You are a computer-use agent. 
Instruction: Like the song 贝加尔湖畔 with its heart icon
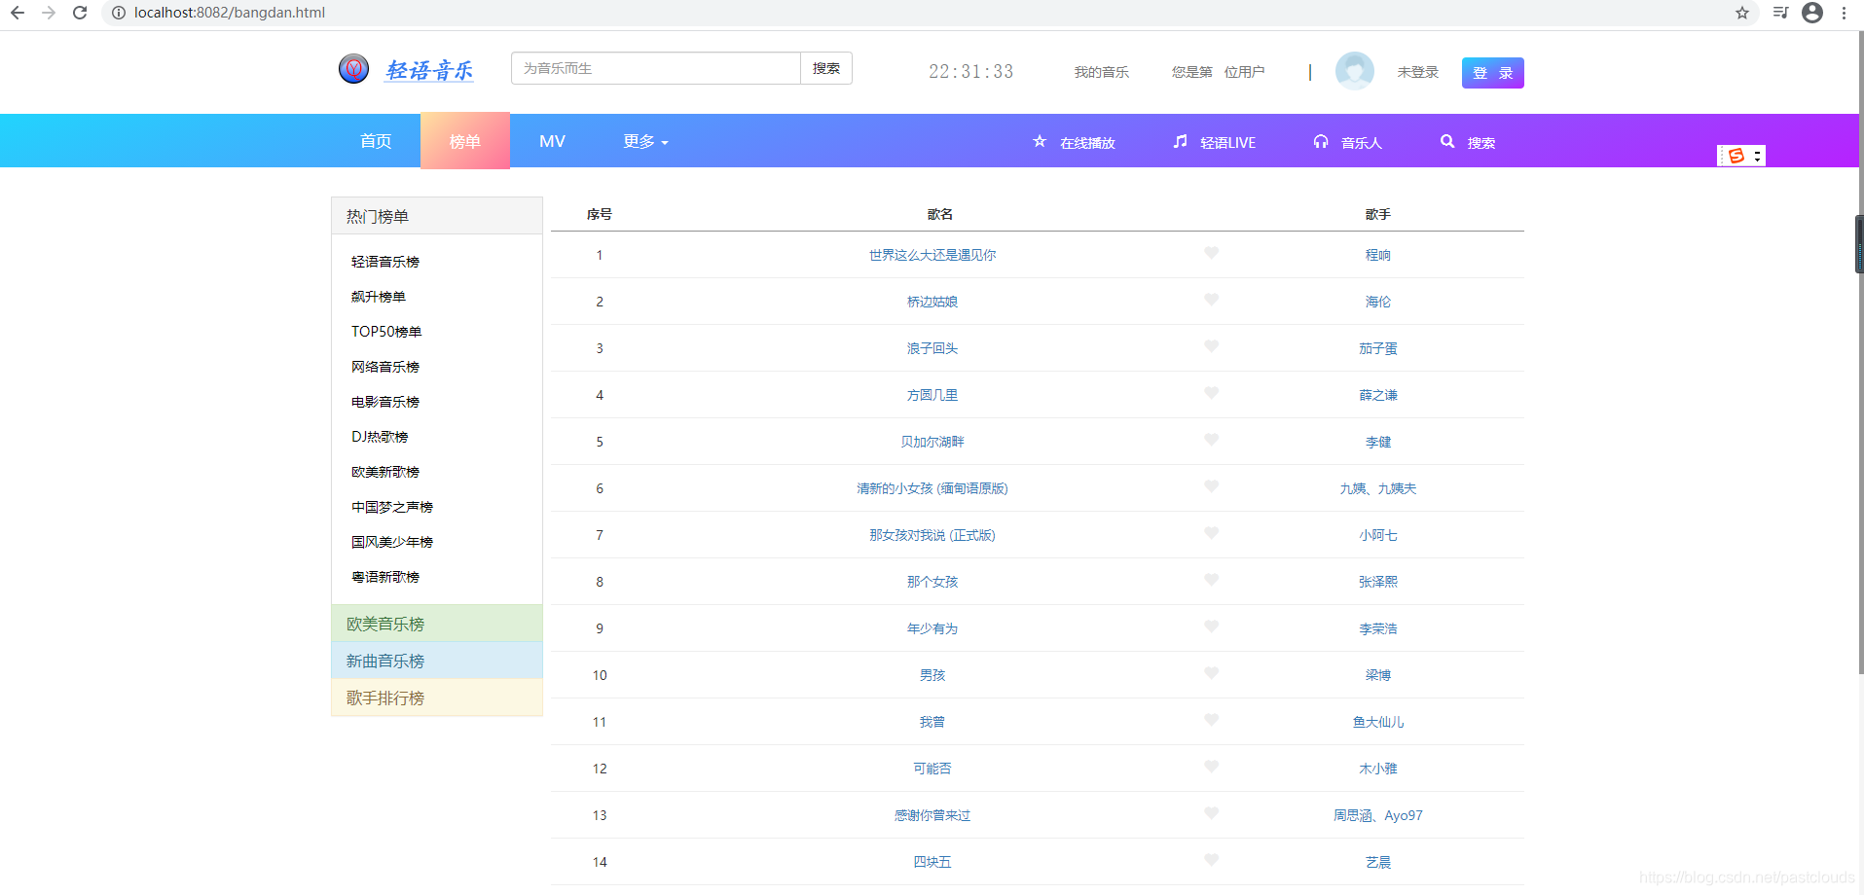pyautogui.click(x=1211, y=441)
